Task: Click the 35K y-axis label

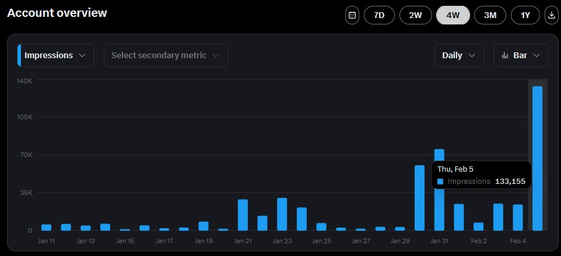Action: (x=26, y=193)
